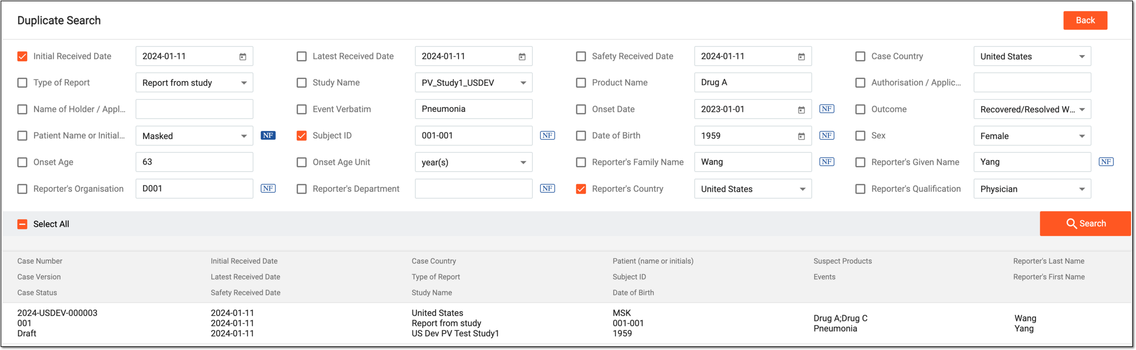The width and height of the screenshot is (1136, 350).
Task: Tick the Study Name checkbox
Action: [302, 83]
